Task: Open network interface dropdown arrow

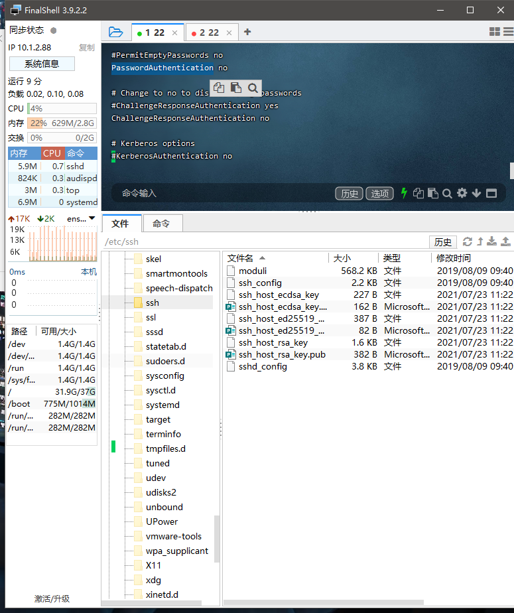Action: click(x=92, y=218)
